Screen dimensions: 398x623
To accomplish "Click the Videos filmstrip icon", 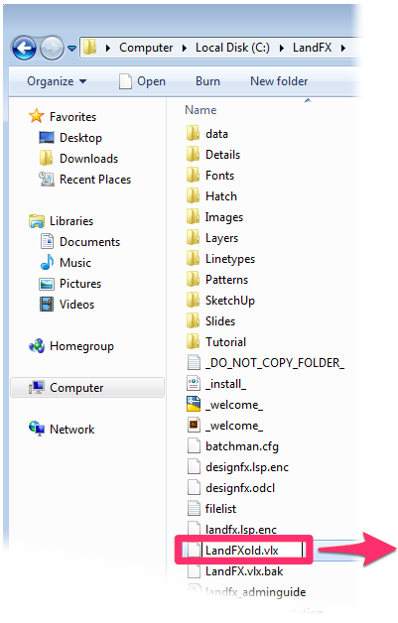I will pyautogui.click(x=47, y=305).
